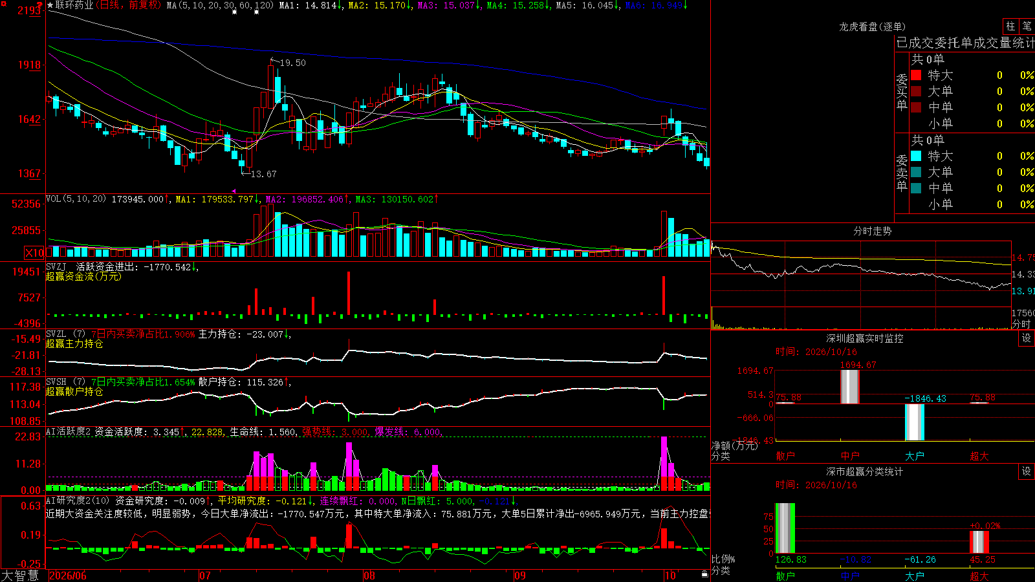This screenshot has height=582, width=1035.
Task: Click the AI活跃度2 indicator label
Action: click(x=69, y=432)
